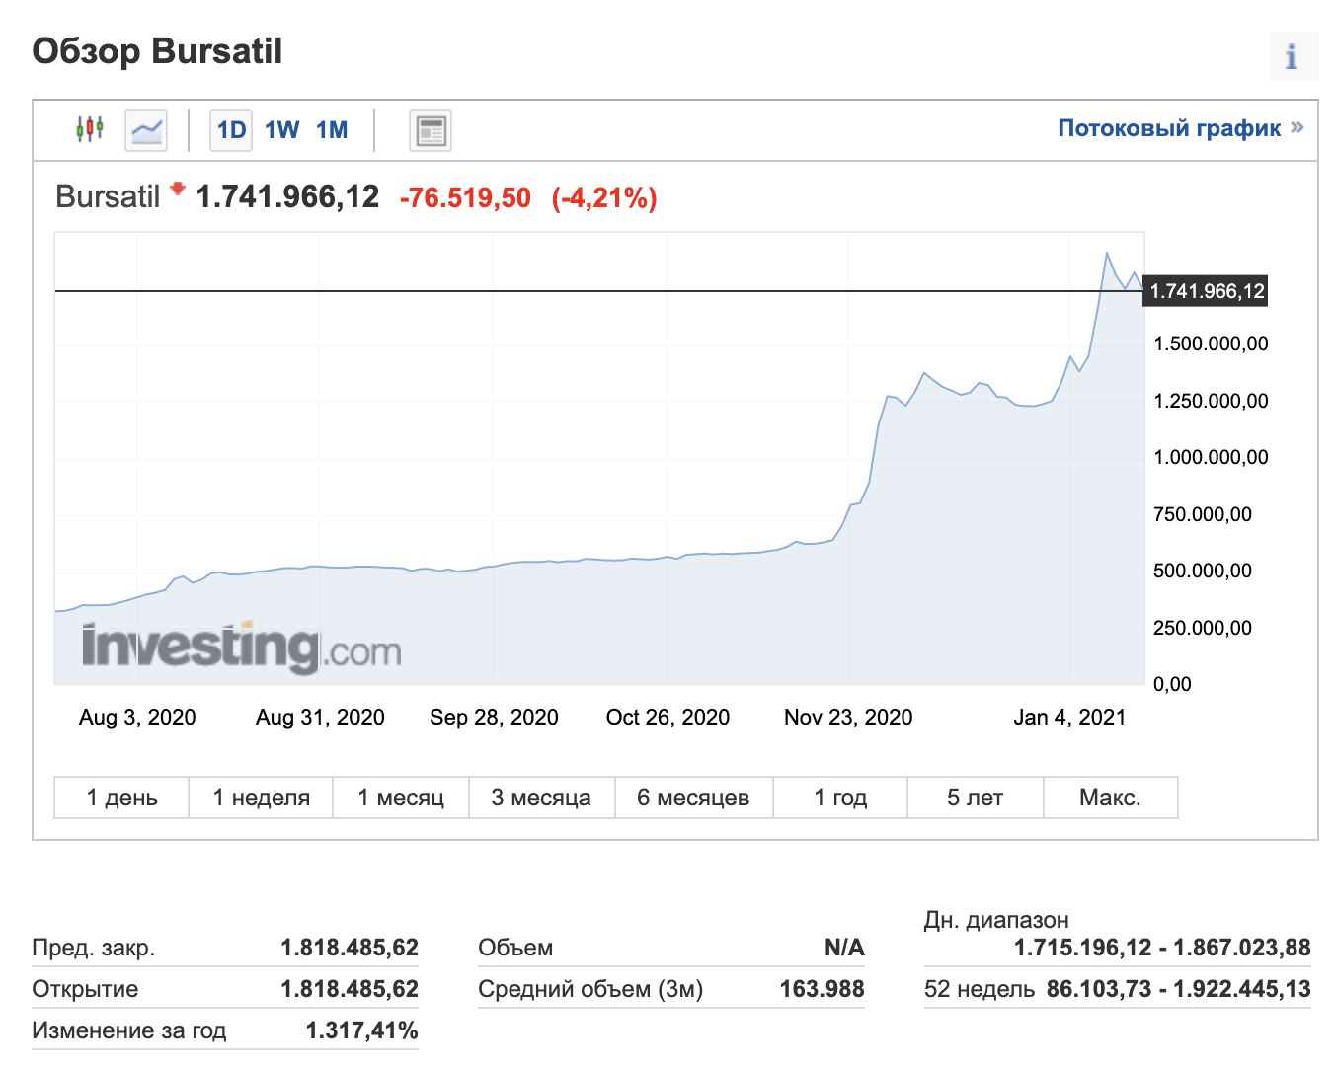Viewport: 1335px width, 1068px height.
Task: Switch chart interval to 1W
Action: click(x=281, y=130)
